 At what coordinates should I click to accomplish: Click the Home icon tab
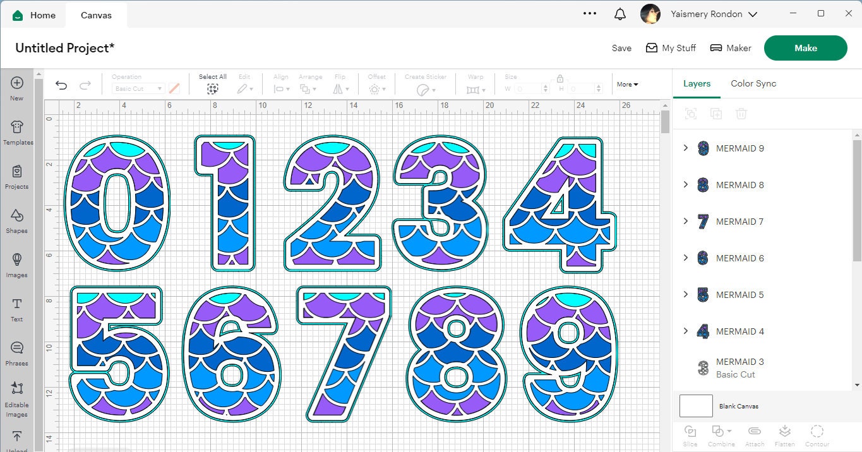(35, 15)
